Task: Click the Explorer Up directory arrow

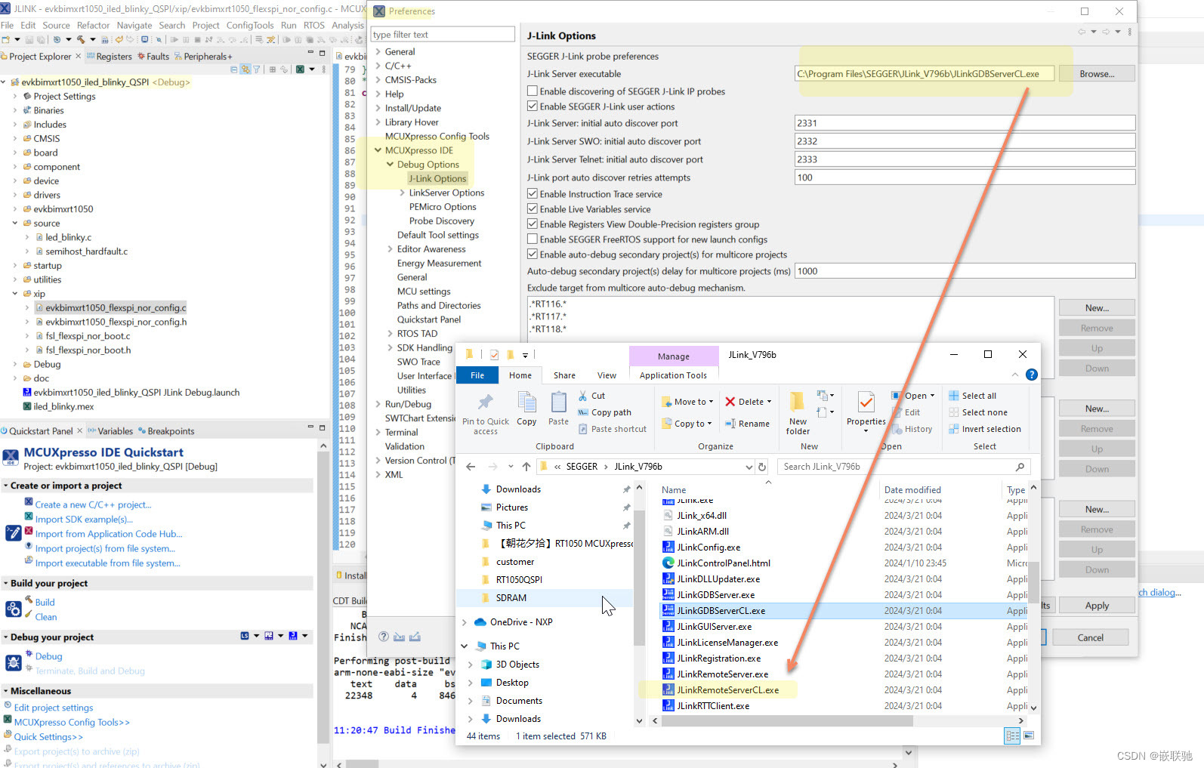Action: click(526, 467)
